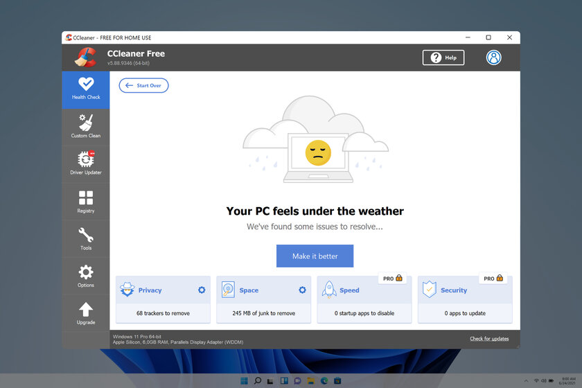Click the Start Over button
Viewport: 582px width, 388px height.
click(x=143, y=85)
